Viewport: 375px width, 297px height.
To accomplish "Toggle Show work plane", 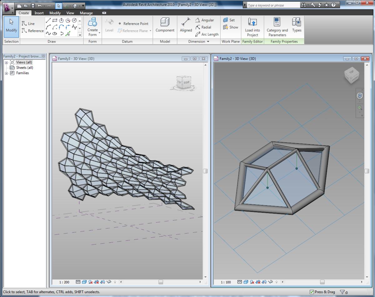I will pyautogui.click(x=231, y=27).
